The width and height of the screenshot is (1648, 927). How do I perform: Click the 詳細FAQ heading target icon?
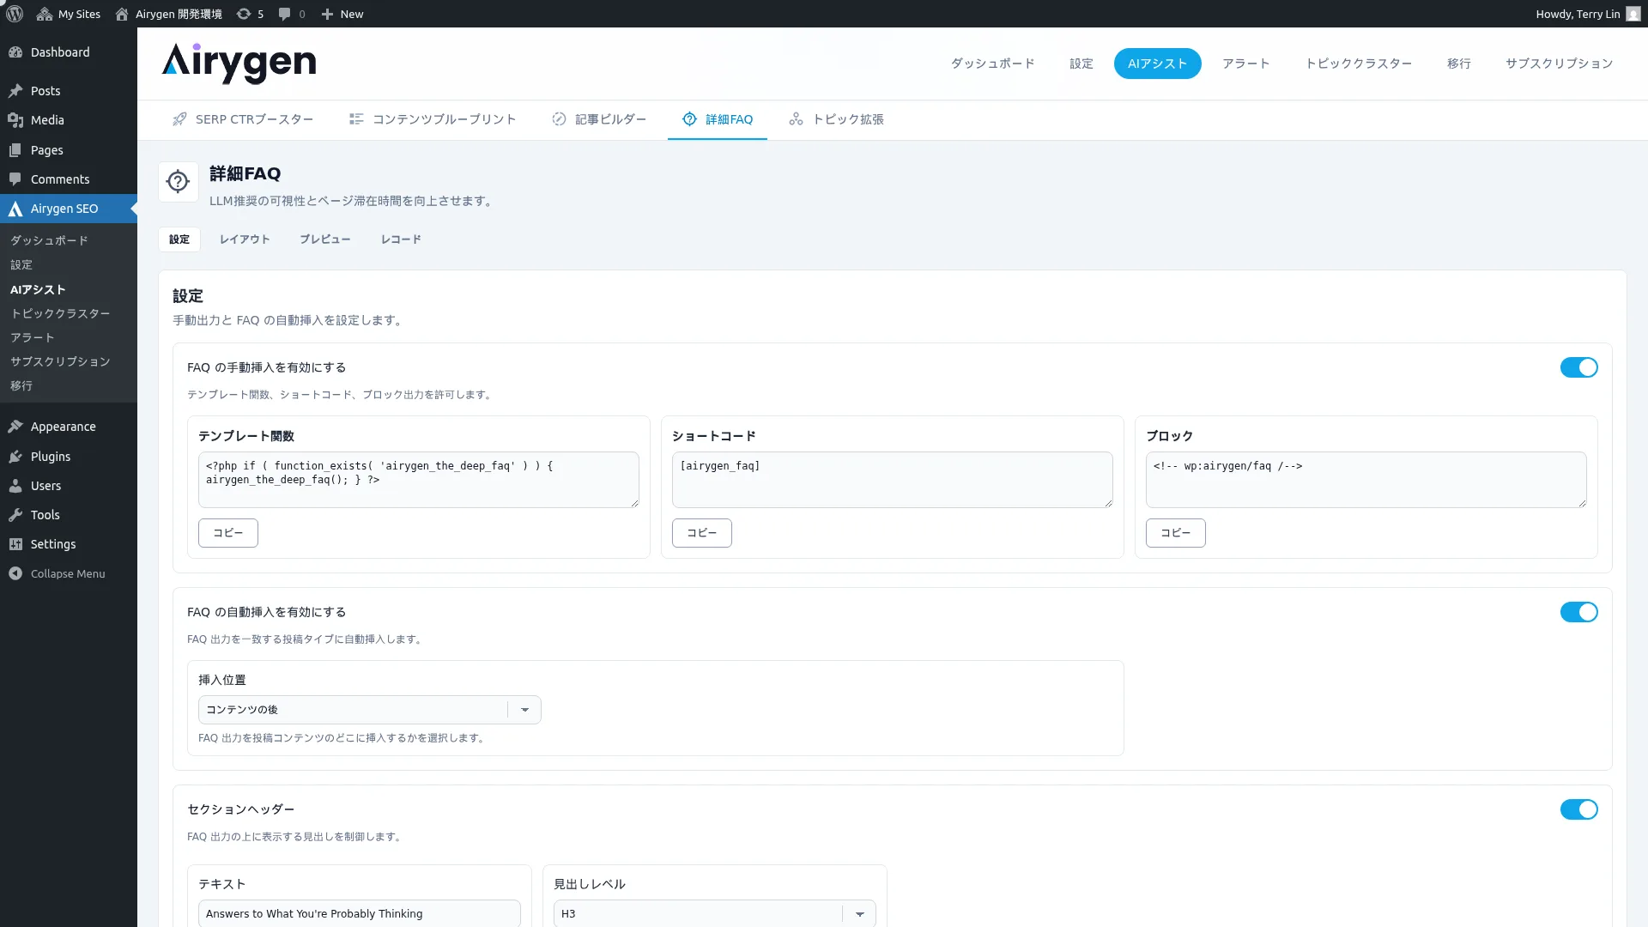(178, 182)
